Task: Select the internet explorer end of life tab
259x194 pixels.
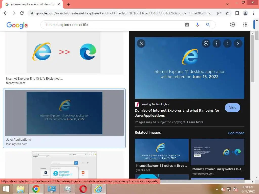Action: click(x=32, y=4)
